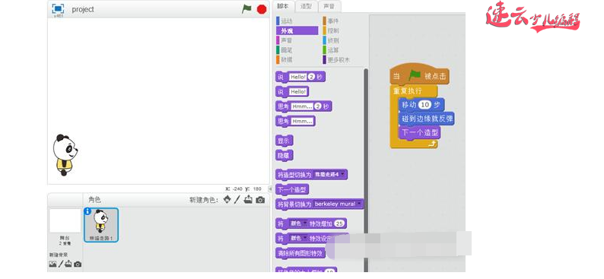Click green flag inside 当被点击 hat block
The image size is (604, 279).
click(415, 76)
